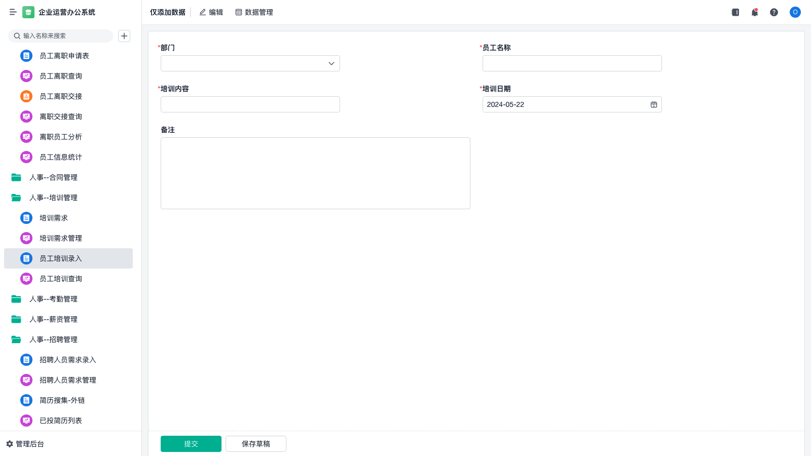Image resolution: width=811 pixels, height=456 pixels.
Task: Open the help question mark icon
Action: coord(773,12)
